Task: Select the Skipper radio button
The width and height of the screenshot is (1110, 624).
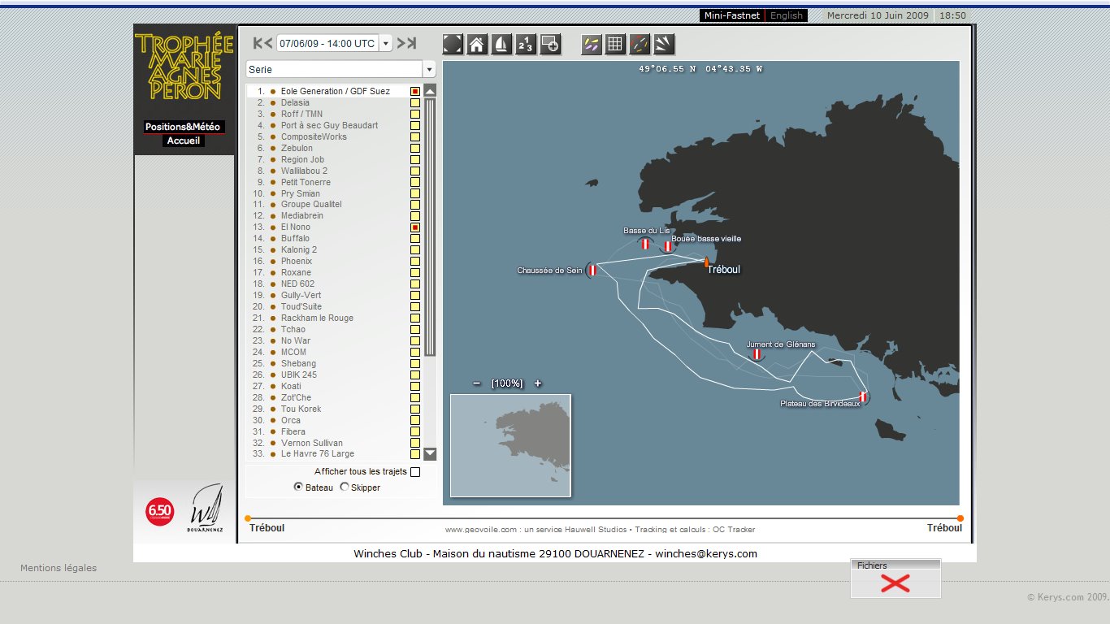Action: (x=345, y=487)
